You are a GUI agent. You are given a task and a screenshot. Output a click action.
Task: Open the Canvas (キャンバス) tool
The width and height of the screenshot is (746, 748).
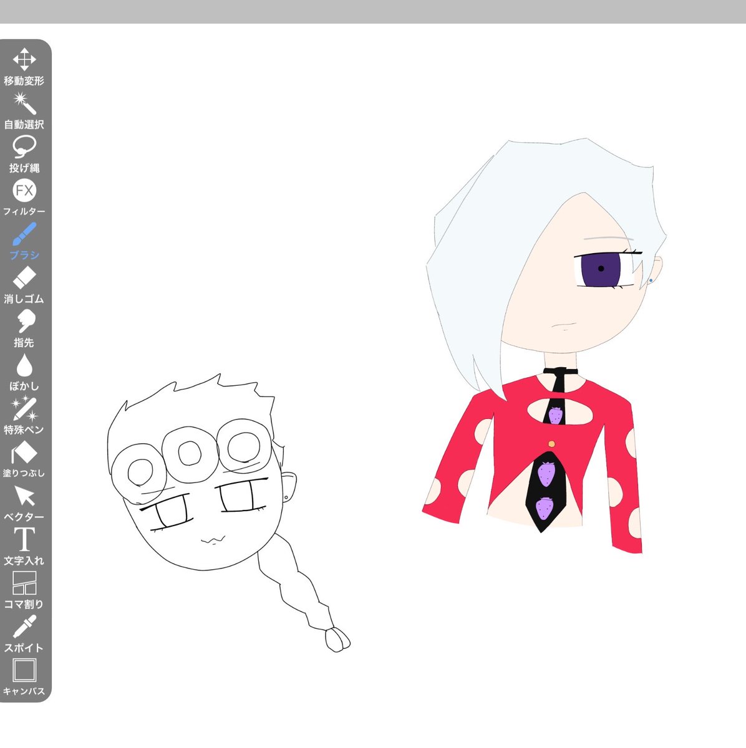[x=24, y=678]
